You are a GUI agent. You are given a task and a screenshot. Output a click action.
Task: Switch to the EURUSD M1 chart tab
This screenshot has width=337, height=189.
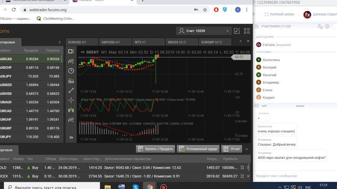tap(82, 42)
